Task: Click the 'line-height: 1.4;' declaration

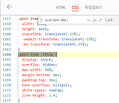Action: [39, 95]
